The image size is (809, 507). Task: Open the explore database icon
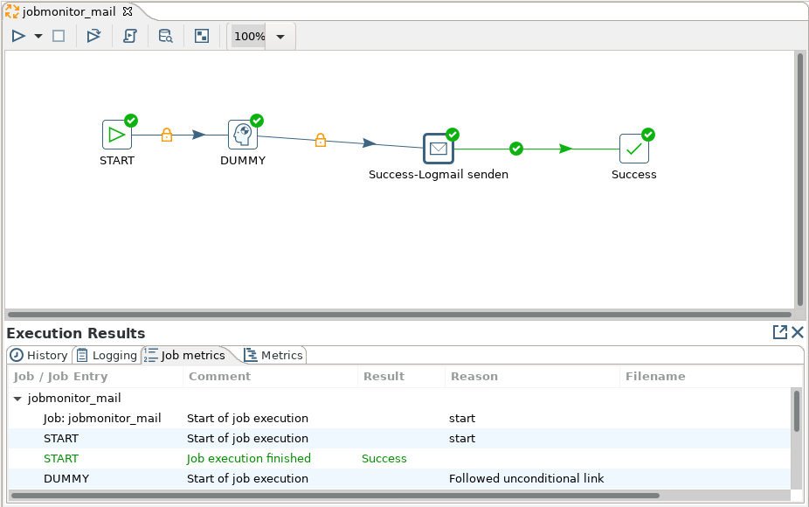tap(165, 36)
